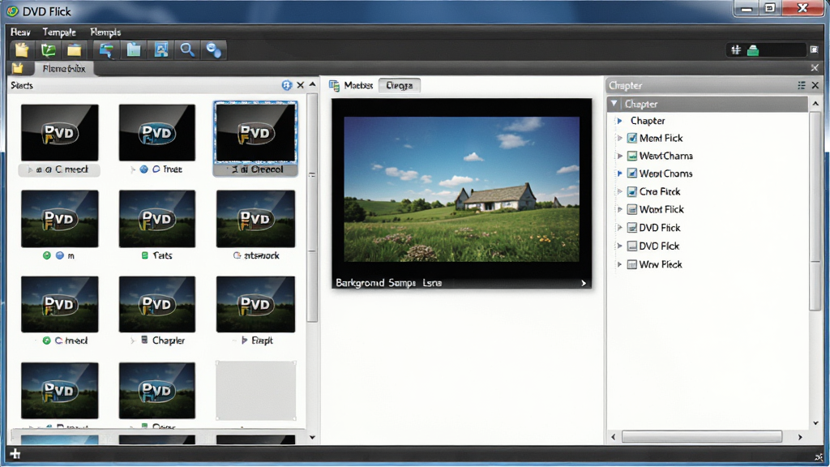Toggle the checkbox next to Weml Chams
Viewport: 830px width, 467px height.
(x=632, y=174)
